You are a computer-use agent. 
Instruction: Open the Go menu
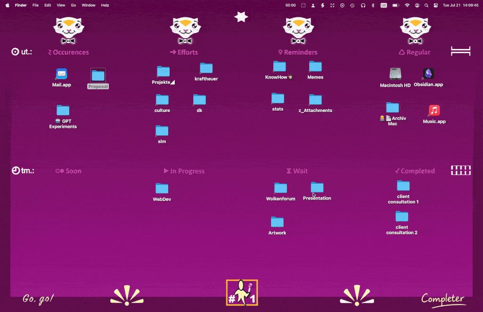(x=74, y=5)
